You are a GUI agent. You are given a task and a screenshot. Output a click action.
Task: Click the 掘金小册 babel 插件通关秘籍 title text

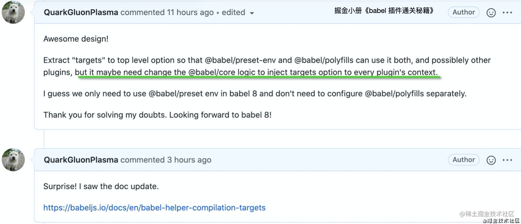point(384,11)
